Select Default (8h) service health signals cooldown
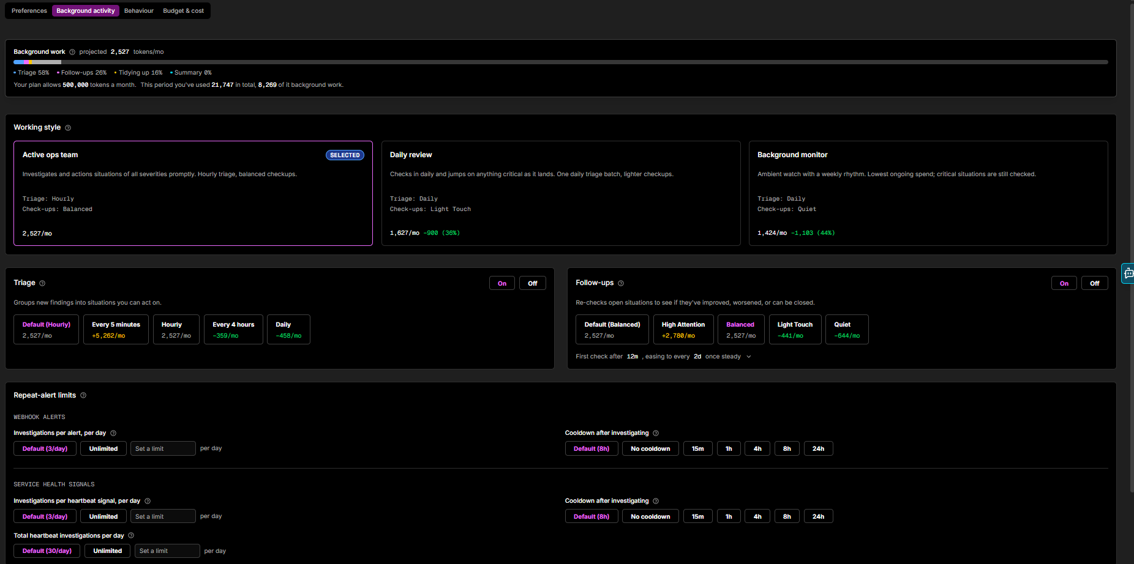The width and height of the screenshot is (1134, 564). click(x=591, y=517)
